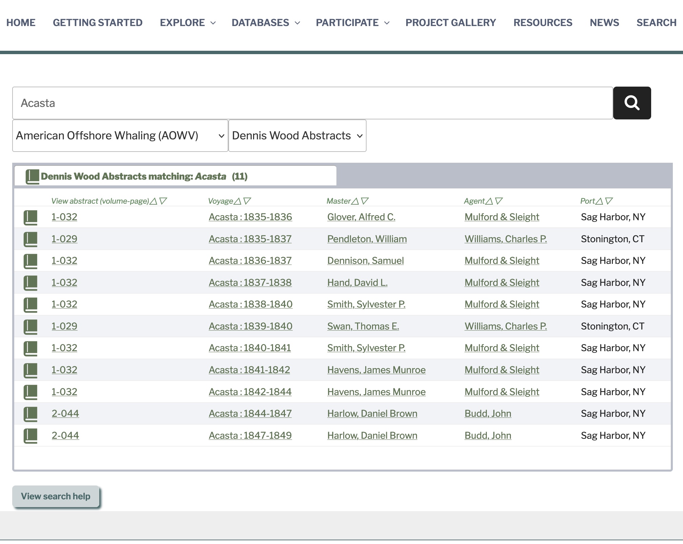Screen dimensions: 683x544
Task: Click book icon beside Pendleton, William row
Action: click(x=30, y=240)
